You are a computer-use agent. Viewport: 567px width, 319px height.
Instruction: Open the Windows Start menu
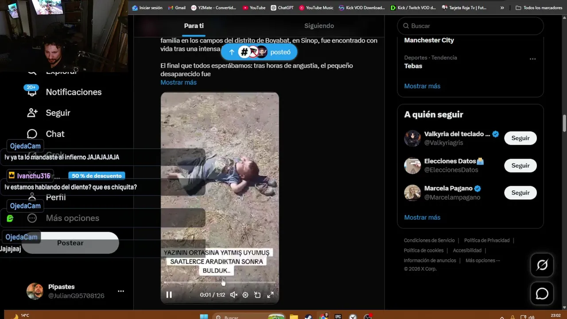point(204,317)
